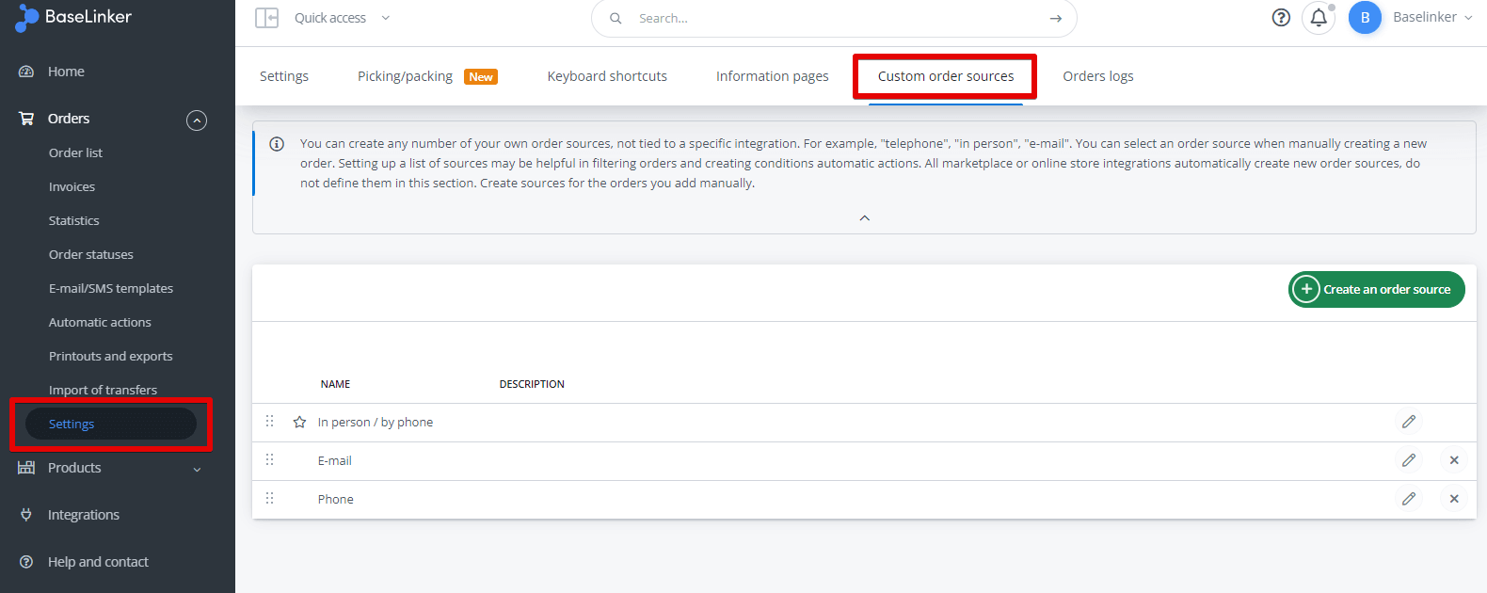
Task: Open the Quick access dropdown
Action: pos(342,18)
